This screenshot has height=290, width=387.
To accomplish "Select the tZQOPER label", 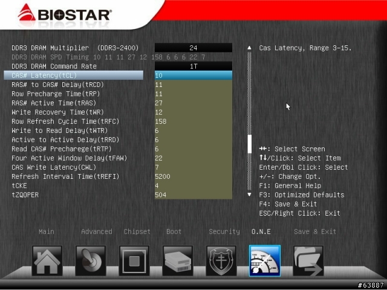I will coord(25,195).
